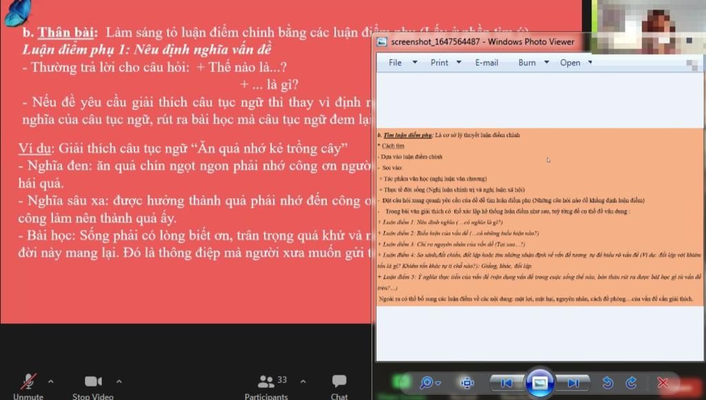Expand the zoom magnifier dropdown arrow
This screenshot has height=400, width=706.
pos(438,383)
